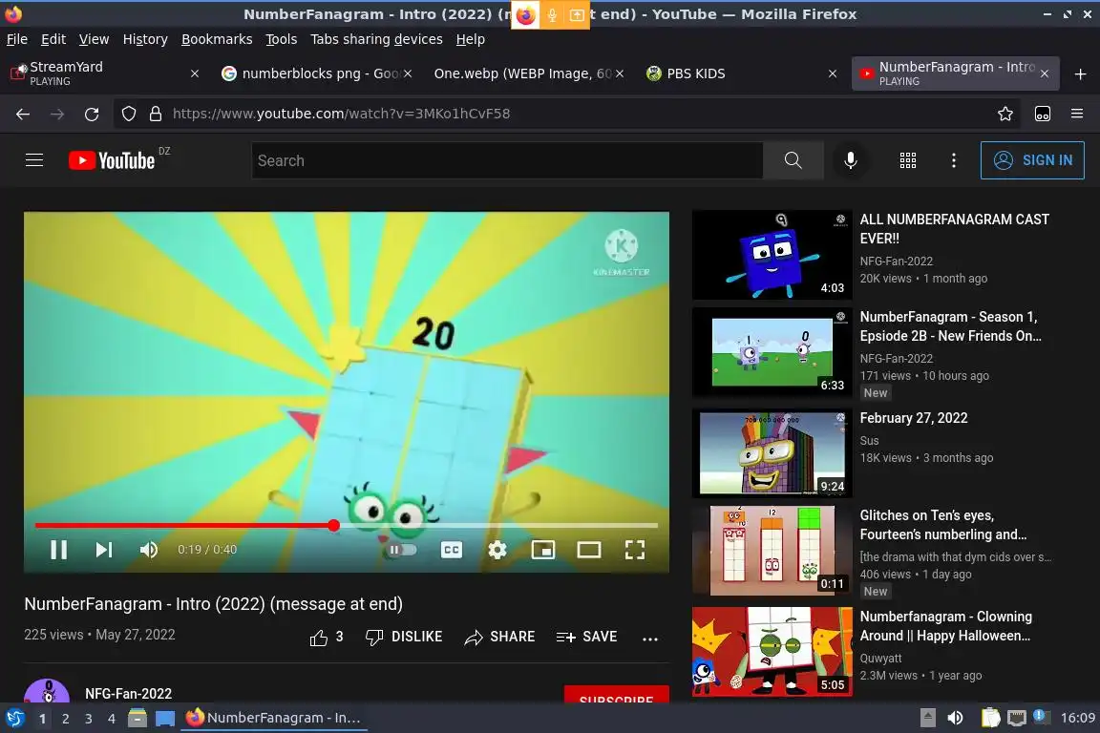The width and height of the screenshot is (1100, 733).
Task: Enable miniplayer mode icon
Action: pyautogui.click(x=543, y=550)
